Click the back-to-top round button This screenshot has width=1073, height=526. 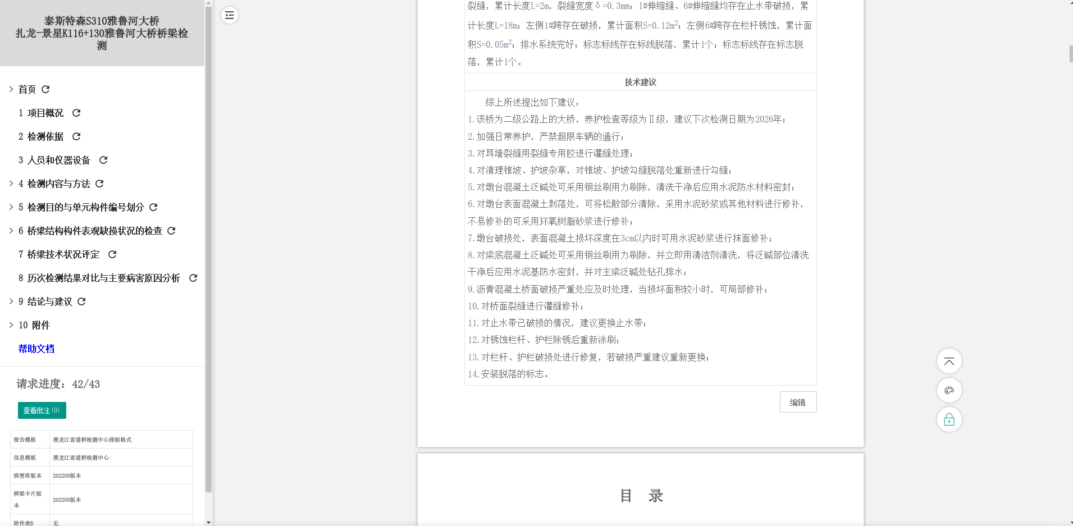click(x=949, y=361)
